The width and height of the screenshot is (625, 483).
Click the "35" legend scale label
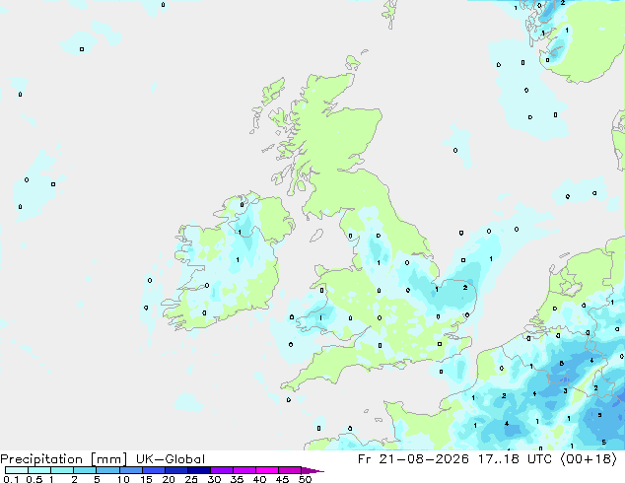click(x=237, y=479)
